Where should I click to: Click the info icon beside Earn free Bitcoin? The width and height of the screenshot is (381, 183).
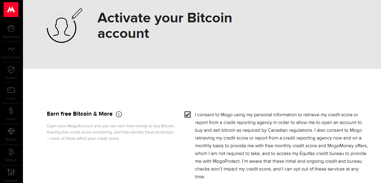point(119,114)
